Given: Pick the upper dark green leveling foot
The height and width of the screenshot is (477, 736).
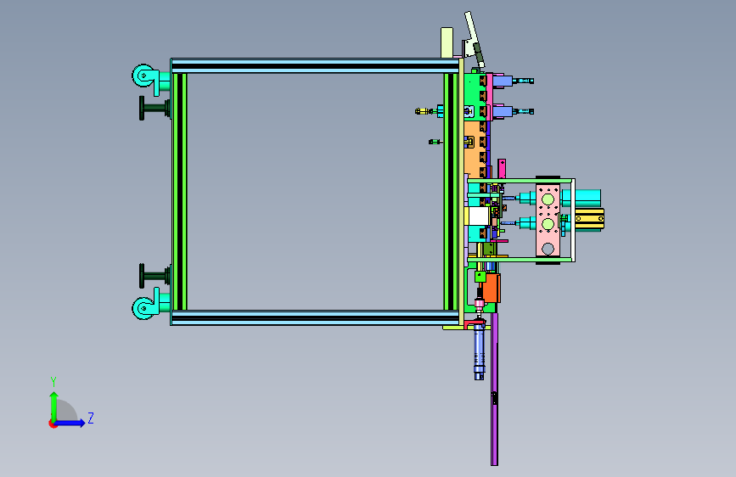Looking at the screenshot, I should pyautogui.click(x=155, y=108).
